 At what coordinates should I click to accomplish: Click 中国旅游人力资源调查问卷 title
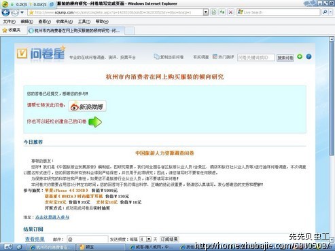(164, 153)
